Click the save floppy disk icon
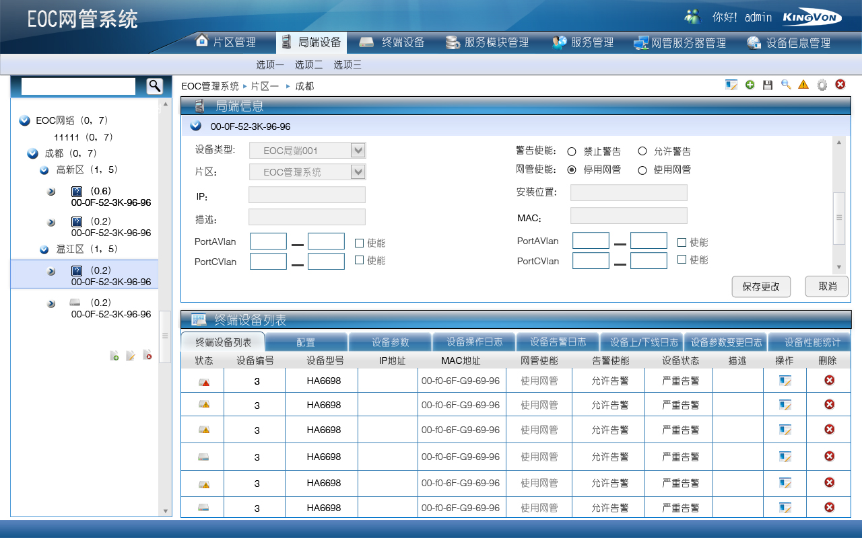862x538 pixels. coord(768,85)
